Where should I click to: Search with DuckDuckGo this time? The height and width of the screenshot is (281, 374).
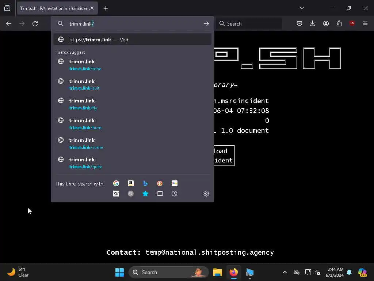coord(160,183)
